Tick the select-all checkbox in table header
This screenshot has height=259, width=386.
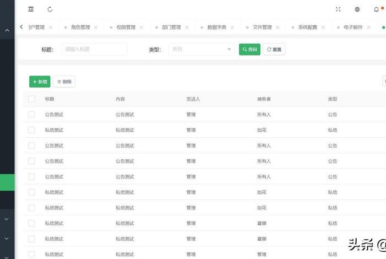coord(31,99)
